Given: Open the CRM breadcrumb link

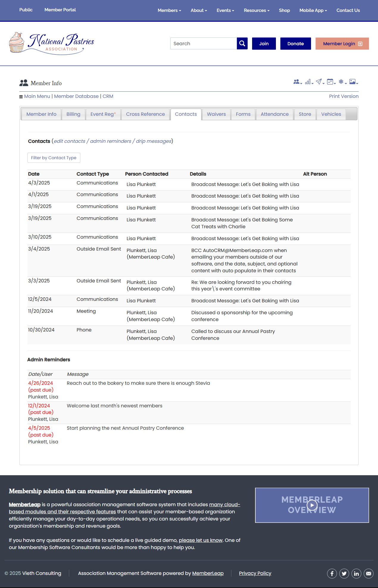Looking at the screenshot, I should 108,96.
